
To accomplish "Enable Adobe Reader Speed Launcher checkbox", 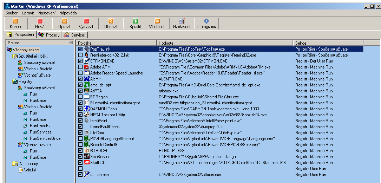I will tap(80, 73).
